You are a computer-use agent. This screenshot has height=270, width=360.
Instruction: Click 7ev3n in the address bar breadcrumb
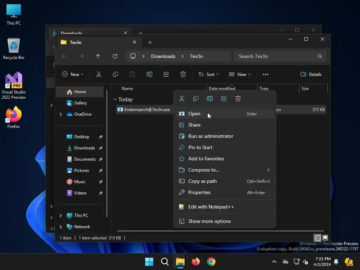(x=196, y=56)
